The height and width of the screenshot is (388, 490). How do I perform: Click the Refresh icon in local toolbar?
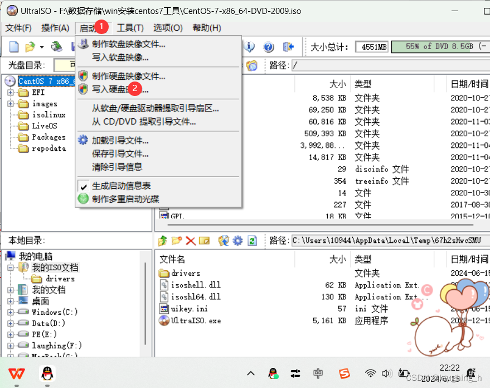[x=252, y=241]
